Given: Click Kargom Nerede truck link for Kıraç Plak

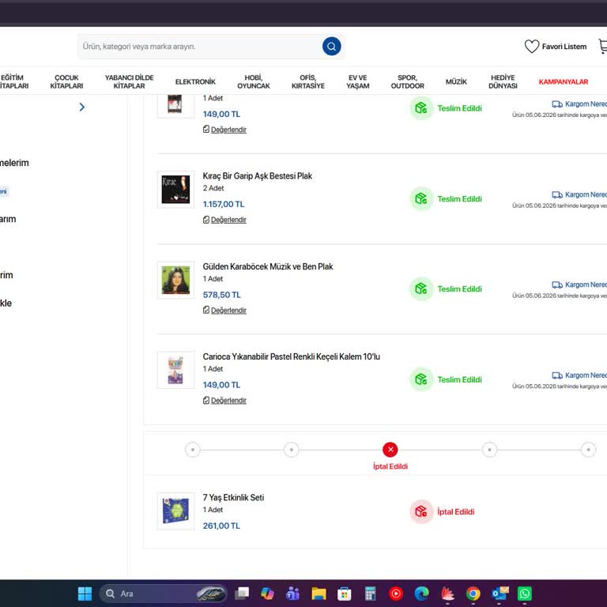Looking at the screenshot, I should tap(579, 194).
